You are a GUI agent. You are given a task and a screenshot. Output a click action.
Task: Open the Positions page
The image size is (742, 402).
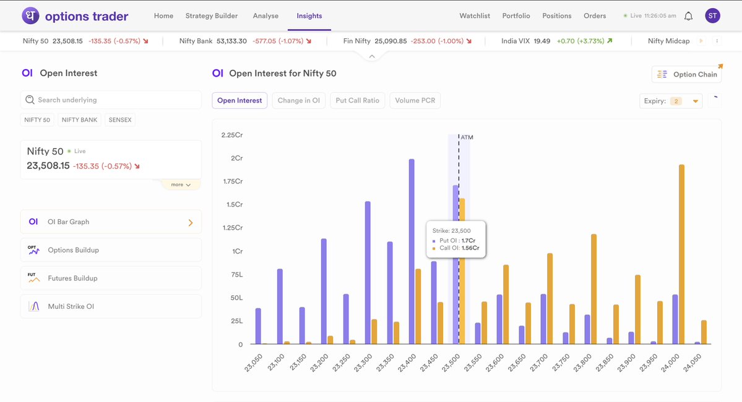(557, 15)
